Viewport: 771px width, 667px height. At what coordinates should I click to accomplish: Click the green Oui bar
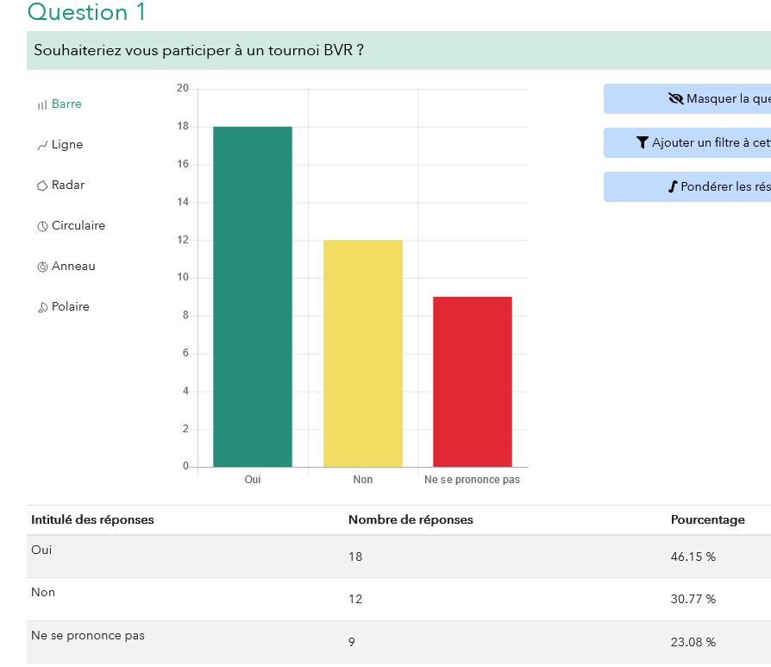coord(253,296)
